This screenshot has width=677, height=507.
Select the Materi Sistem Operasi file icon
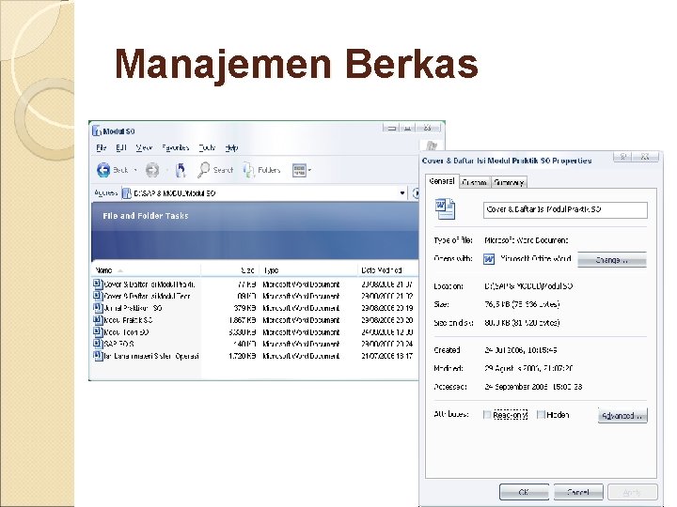pyautogui.click(x=98, y=356)
